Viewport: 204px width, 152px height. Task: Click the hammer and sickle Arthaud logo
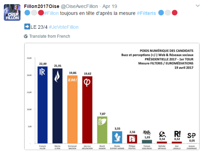(x=162, y=134)
